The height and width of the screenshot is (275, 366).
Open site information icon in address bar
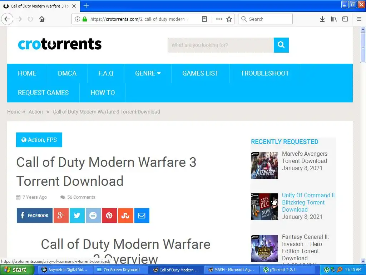pyautogui.click(x=78, y=19)
